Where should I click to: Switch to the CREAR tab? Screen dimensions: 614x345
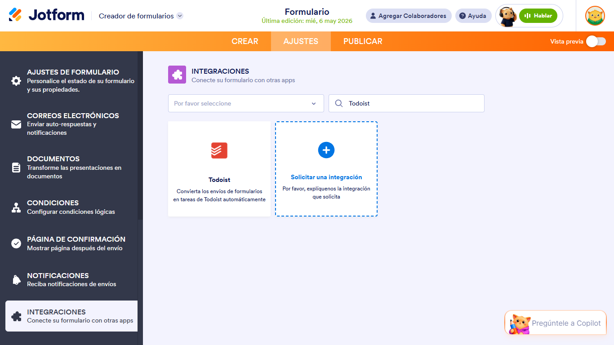245,41
